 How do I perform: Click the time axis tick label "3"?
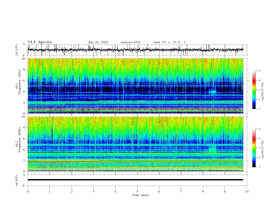coord(93,191)
